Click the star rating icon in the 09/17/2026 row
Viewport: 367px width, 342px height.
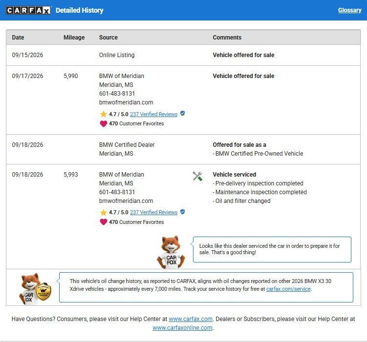(x=103, y=114)
